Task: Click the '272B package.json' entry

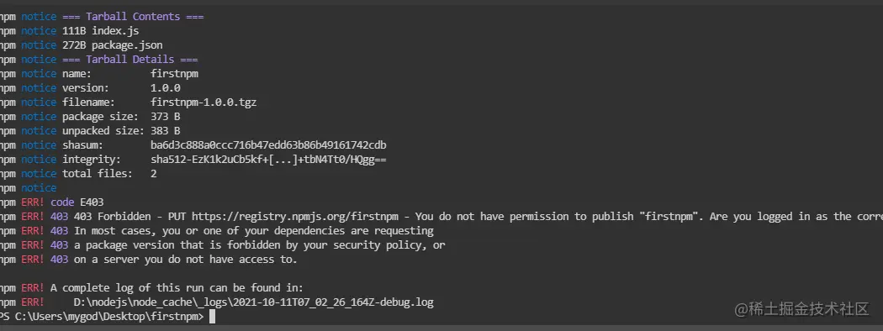Action: [x=113, y=45]
